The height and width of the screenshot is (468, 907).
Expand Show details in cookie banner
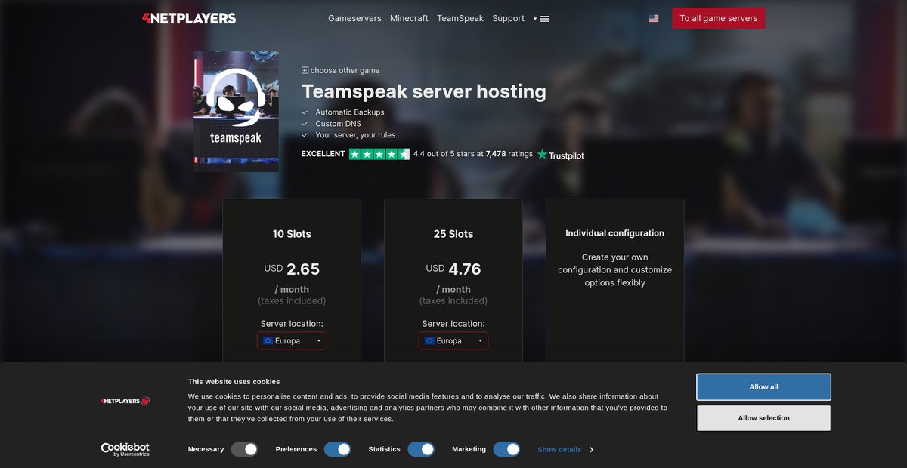tap(565, 449)
